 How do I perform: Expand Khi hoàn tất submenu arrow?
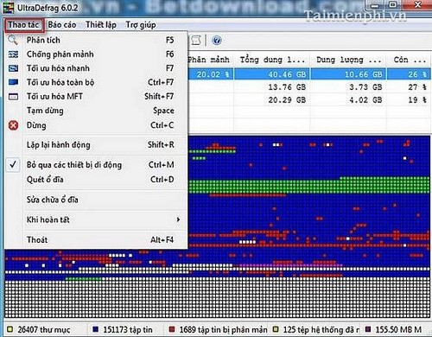(178, 219)
